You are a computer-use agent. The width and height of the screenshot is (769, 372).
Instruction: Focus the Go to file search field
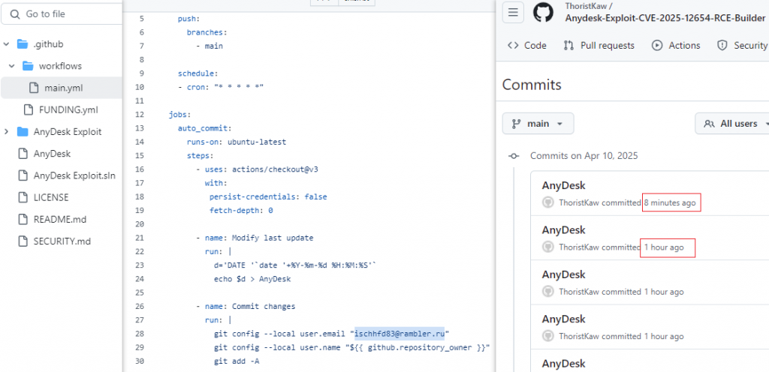point(62,14)
